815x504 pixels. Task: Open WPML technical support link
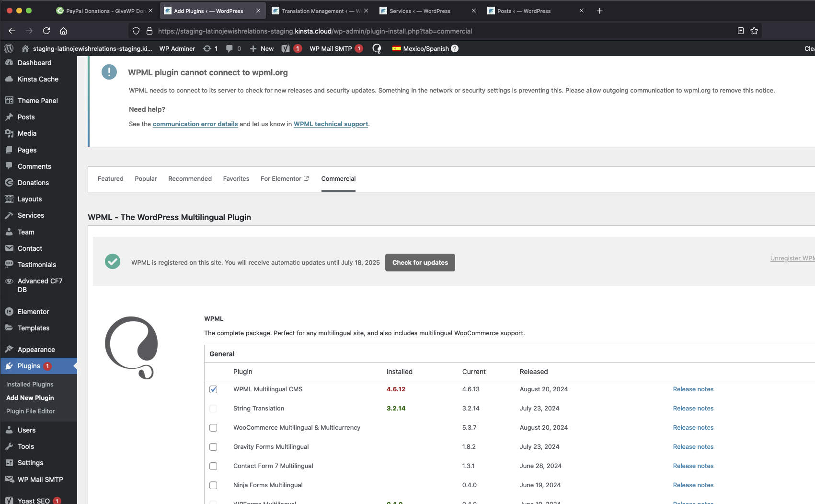(331, 124)
